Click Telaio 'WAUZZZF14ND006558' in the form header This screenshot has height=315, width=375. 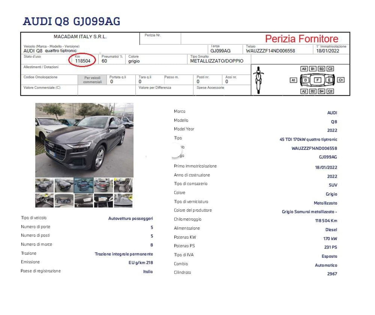coord(270,51)
